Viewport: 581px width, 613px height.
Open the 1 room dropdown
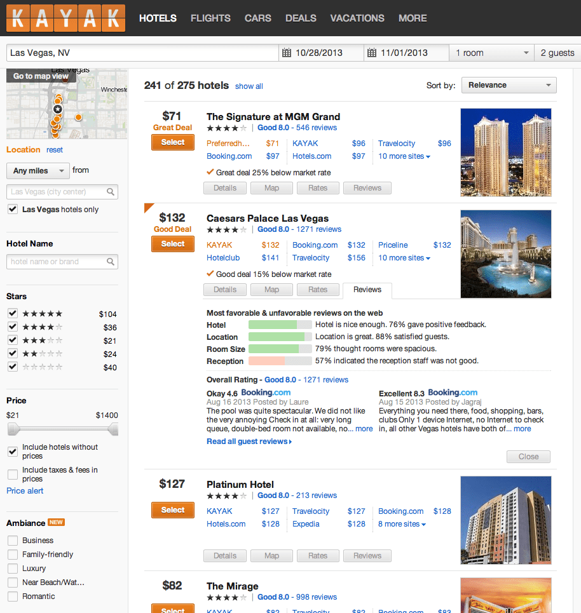click(x=491, y=53)
